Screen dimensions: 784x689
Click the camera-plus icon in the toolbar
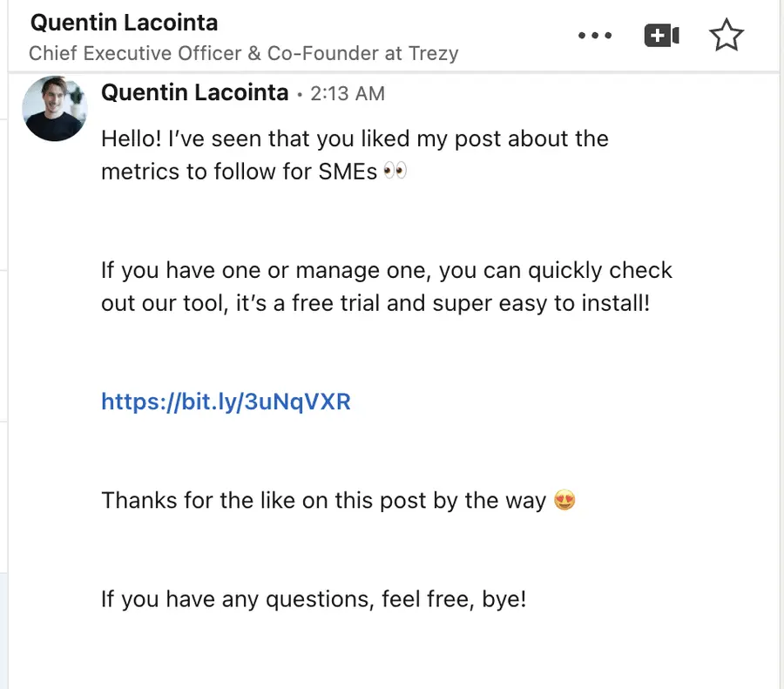pos(662,35)
